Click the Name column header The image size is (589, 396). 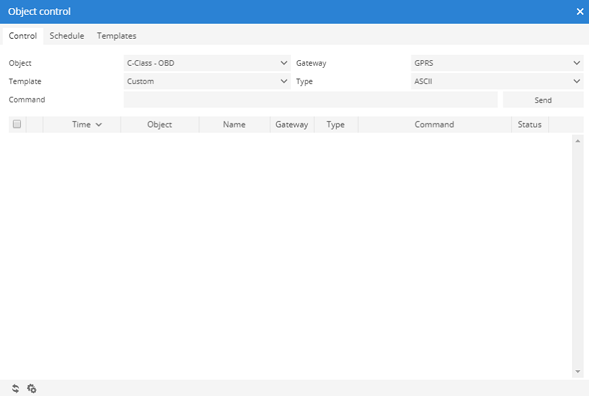click(x=234, y=125)
